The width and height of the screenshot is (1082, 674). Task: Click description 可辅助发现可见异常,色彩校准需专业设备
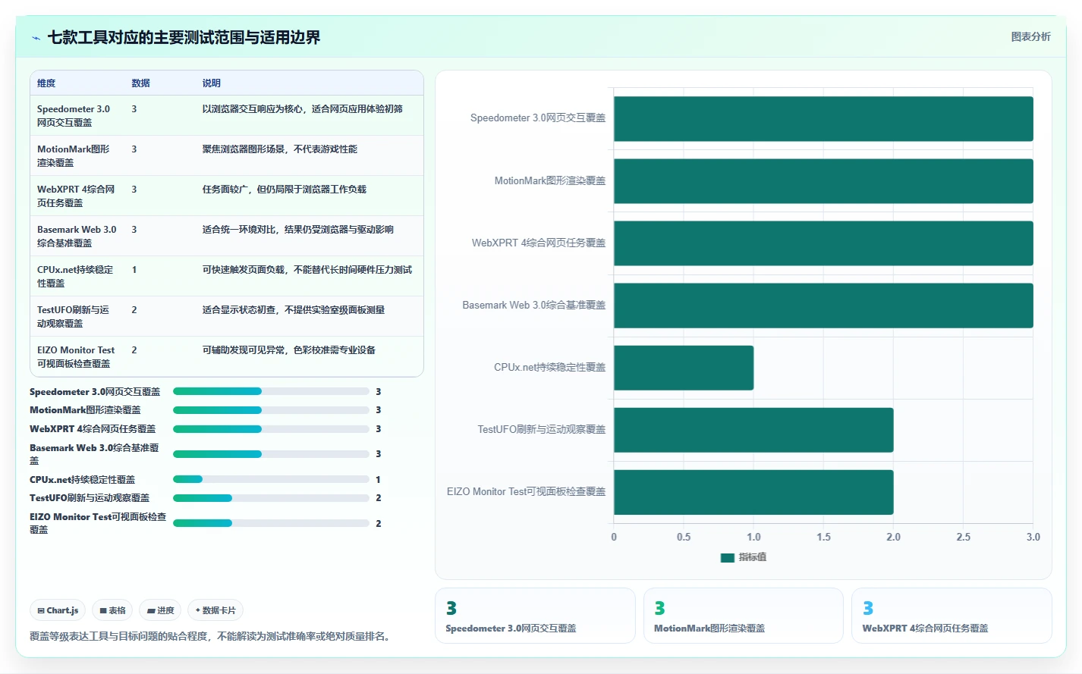[288, 350]
